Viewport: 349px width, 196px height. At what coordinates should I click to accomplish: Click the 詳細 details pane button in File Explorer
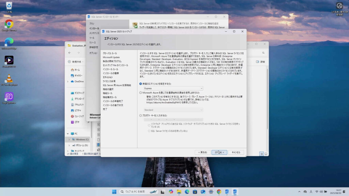pyautogui.click(x=260, y=62)
